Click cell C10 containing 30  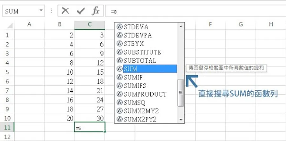pyautogui.click(x=90, y=118)
